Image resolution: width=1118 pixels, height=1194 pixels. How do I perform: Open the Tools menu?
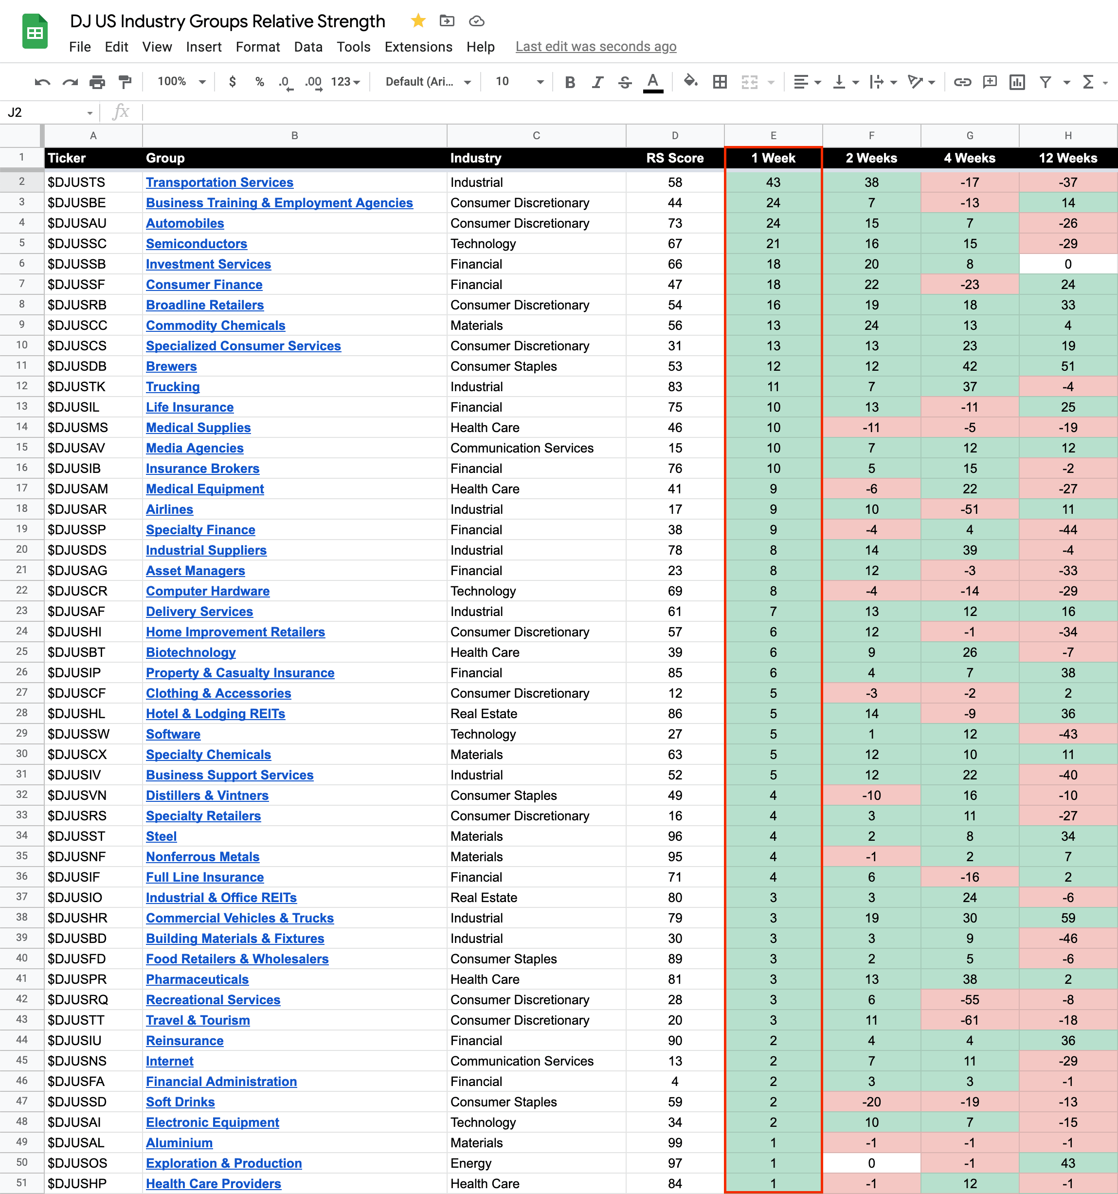coord(354,47)
